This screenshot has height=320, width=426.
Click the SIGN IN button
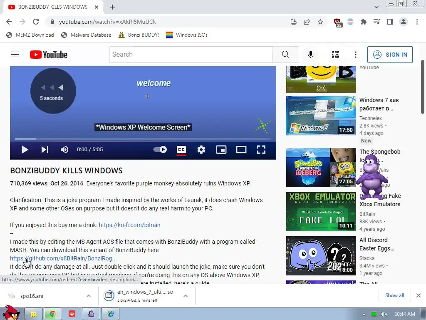click(390, 55)
